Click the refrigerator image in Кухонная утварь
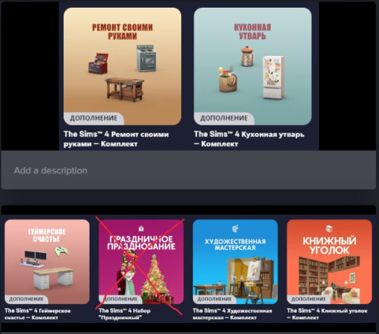The width and height of the screenshot is (379, 334). (273, 78)
